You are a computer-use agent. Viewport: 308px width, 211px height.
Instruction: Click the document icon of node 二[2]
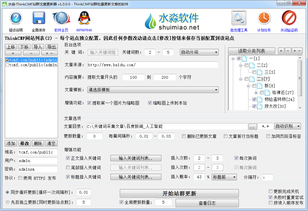(x=252, y=65)
